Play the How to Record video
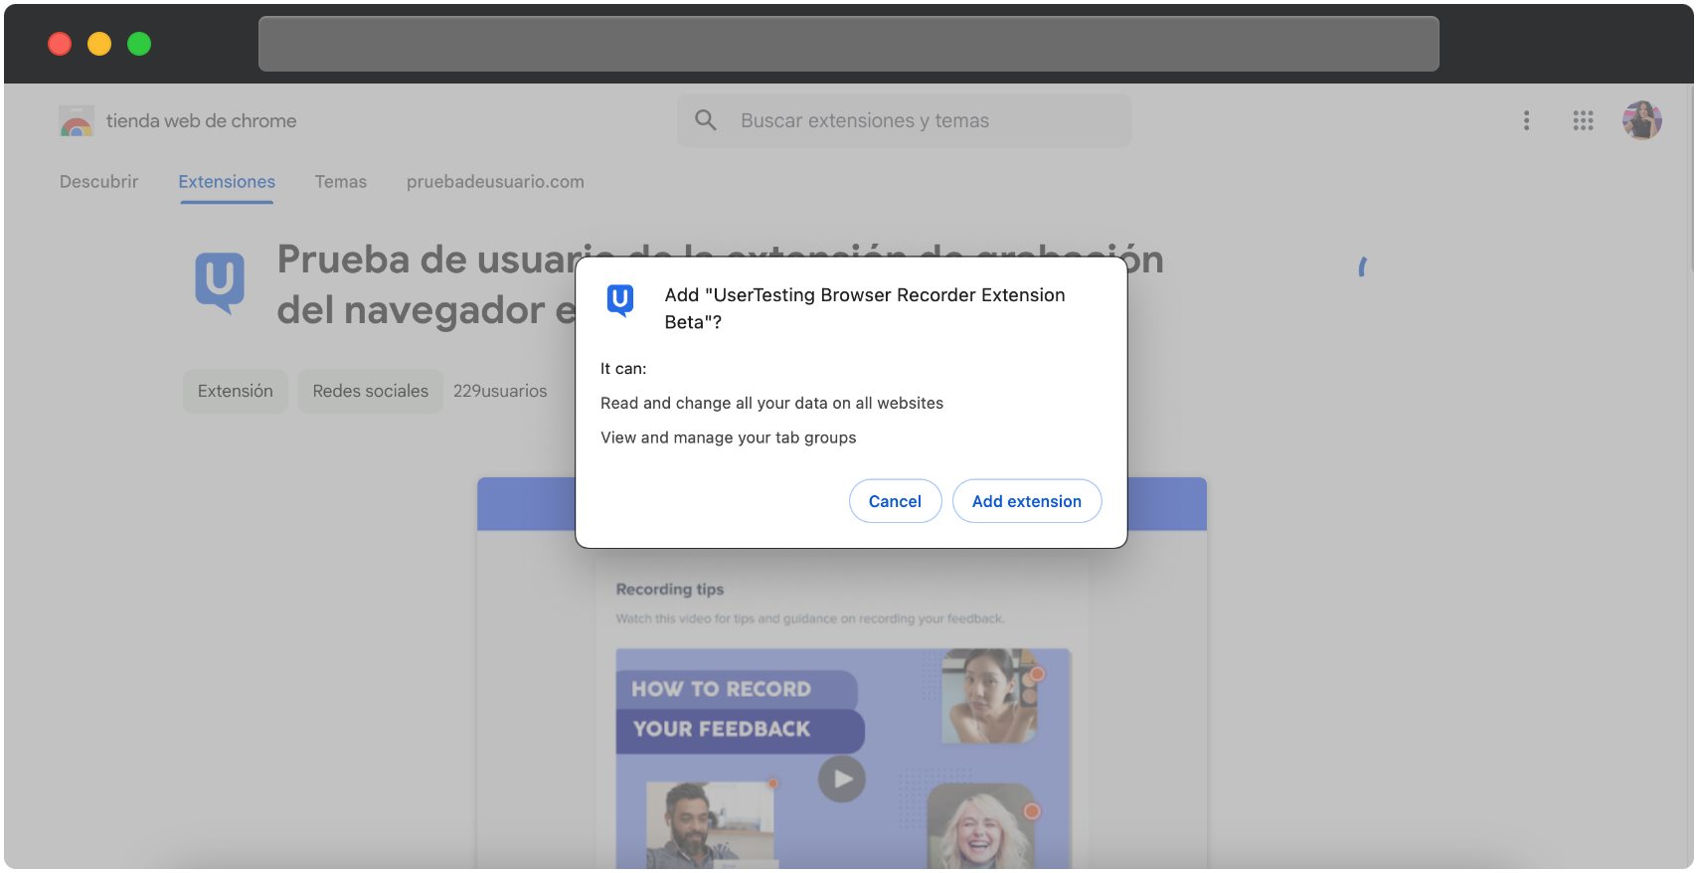The image size is (1698, 873). pyautogui.click(x=842, y=780)
